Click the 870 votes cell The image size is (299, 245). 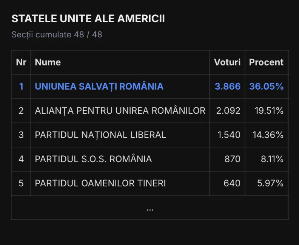click(x=233, y=159)
